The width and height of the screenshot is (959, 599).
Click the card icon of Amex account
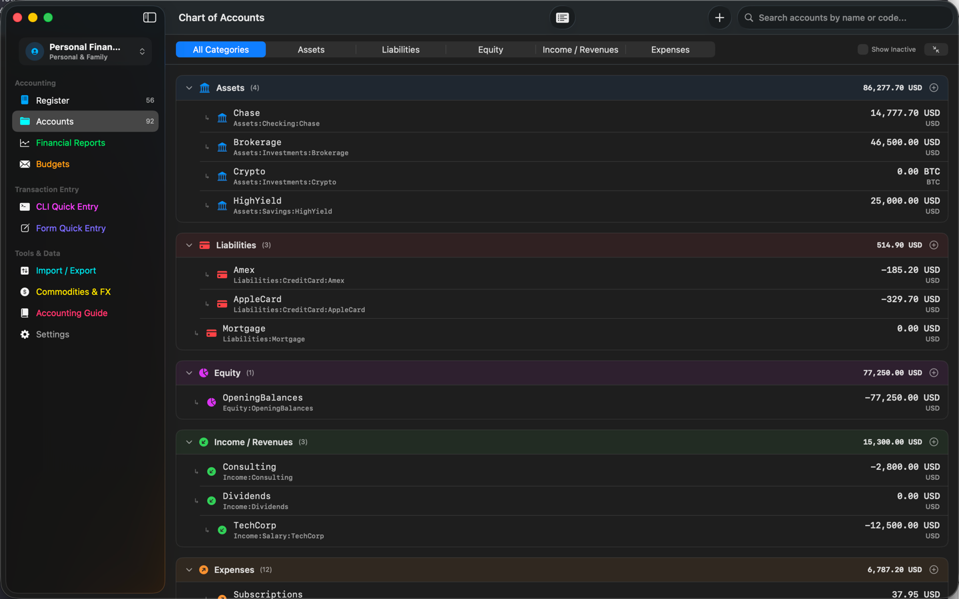click(x=222, y=275)
